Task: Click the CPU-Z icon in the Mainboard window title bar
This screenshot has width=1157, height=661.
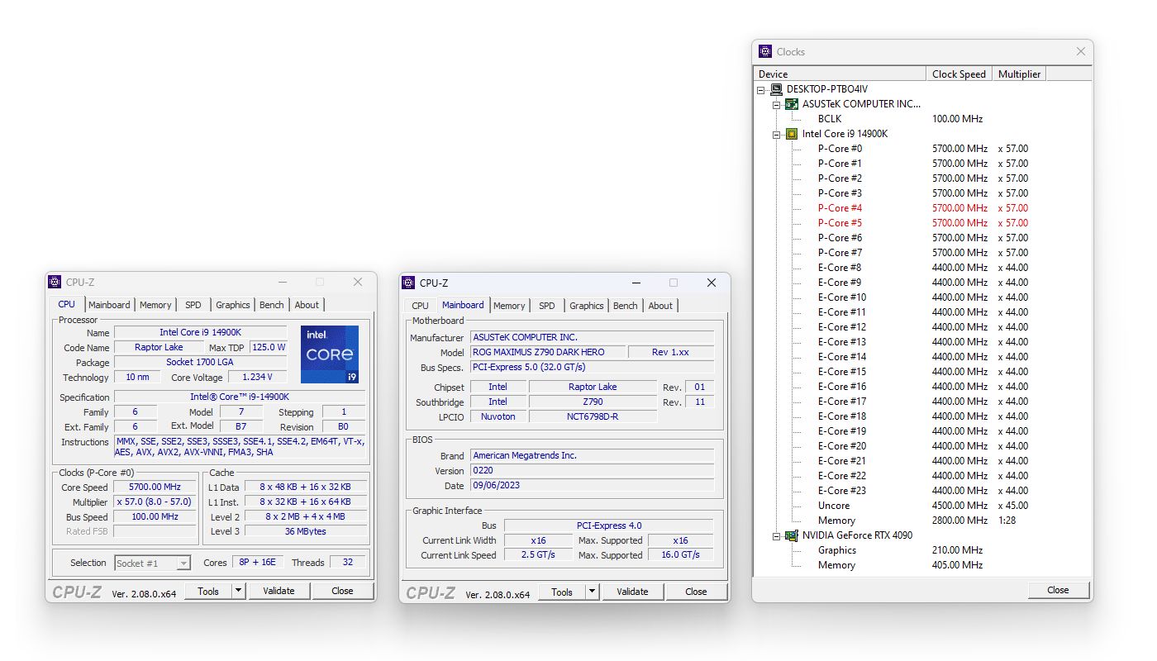Action: [408, 283]
